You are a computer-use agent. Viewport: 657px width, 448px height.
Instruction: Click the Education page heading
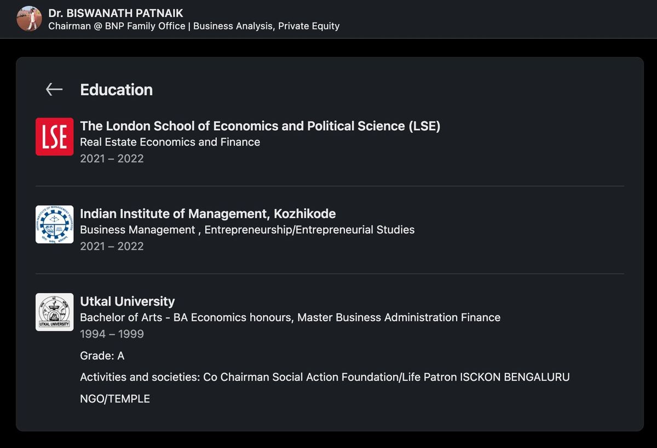point(117,90)
